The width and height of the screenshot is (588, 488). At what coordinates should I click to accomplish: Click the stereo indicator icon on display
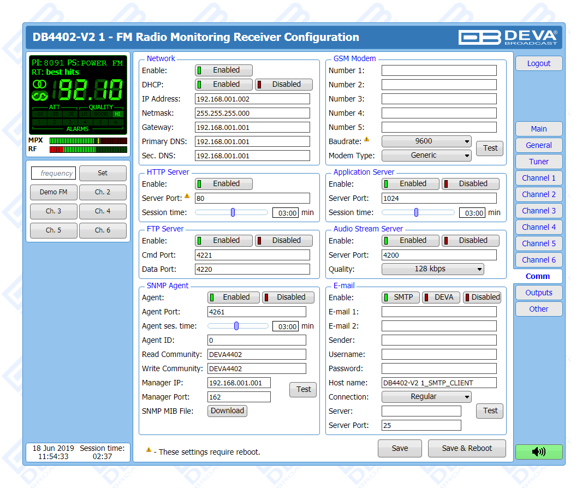tap(40, 84)
